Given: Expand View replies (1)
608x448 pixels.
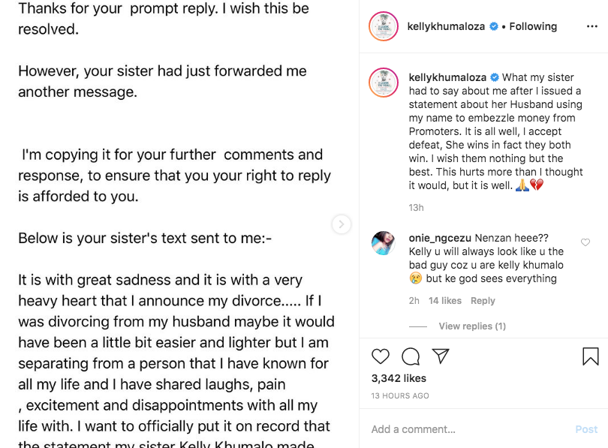Looking at the screenshot, I should [472, 326].
